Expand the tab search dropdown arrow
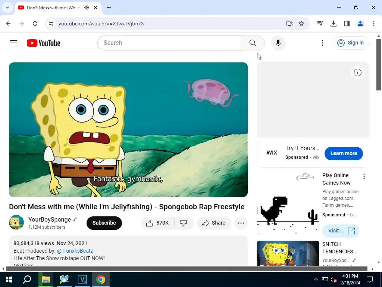 (x=7, y=7)
